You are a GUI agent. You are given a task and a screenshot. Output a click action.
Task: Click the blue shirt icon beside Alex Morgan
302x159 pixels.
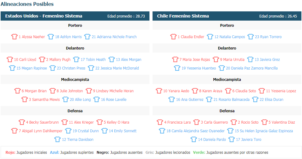pos(112,59)
